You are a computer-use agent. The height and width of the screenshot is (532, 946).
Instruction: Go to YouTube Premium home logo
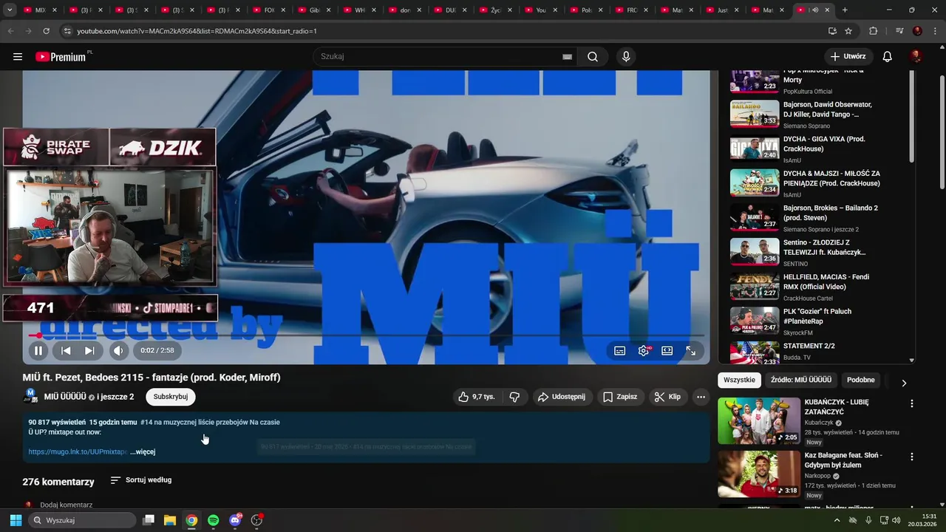(x=62, y=56)
